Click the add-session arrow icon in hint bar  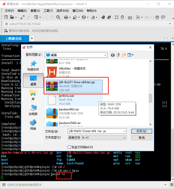pos(6,31)
